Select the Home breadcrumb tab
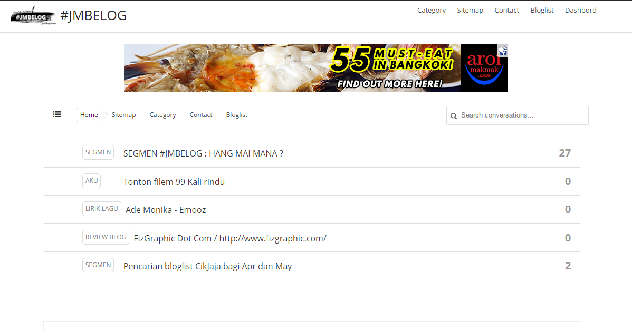This screenshot has width=632, height=331. [x=89, y=115]
